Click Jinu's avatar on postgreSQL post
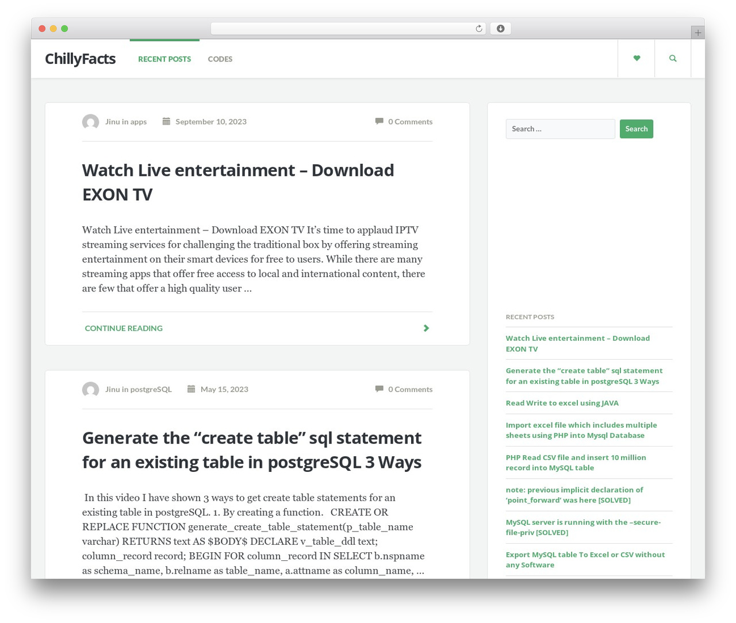 [90, 390]
